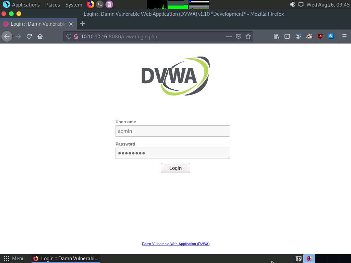The width and height of the screenshot is (351, 263).
Task: Follow the Damn Vulnerable Web Application link
Action: 175,244
